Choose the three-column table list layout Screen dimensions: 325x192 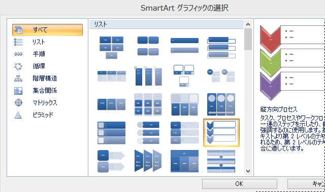112,76
